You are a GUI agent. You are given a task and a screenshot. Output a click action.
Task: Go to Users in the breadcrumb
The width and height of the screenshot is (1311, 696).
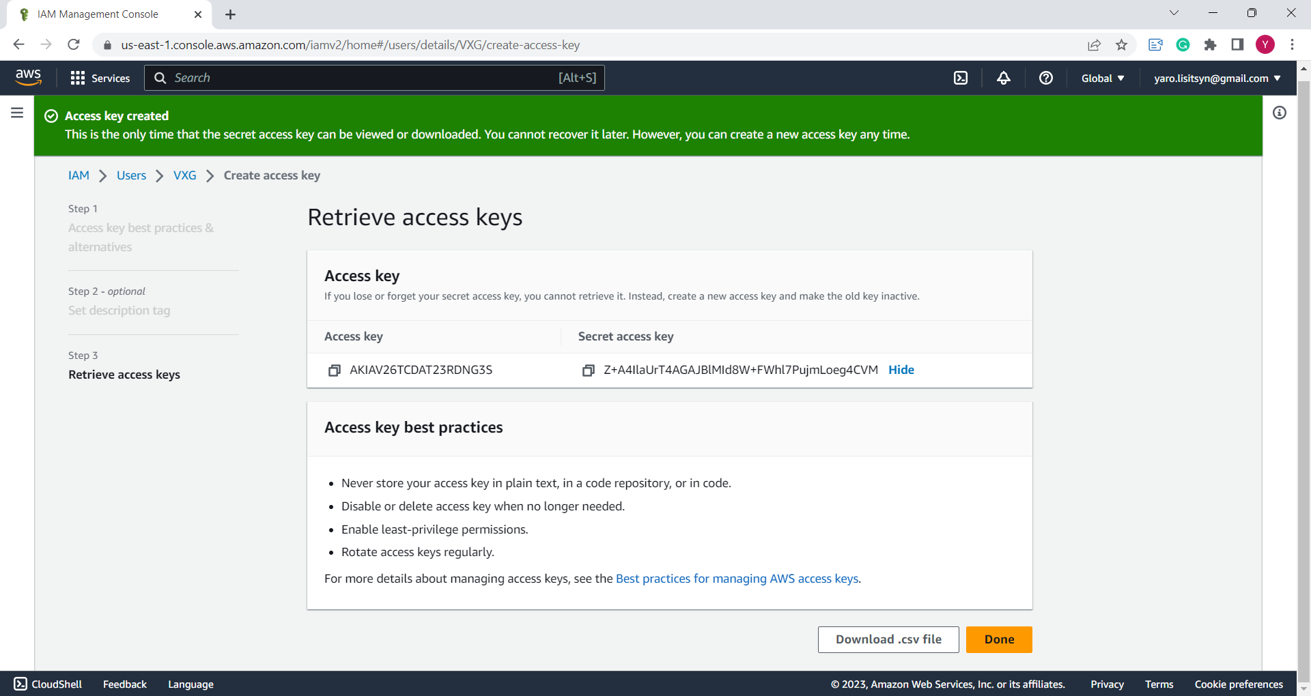(x=131, y=175)
